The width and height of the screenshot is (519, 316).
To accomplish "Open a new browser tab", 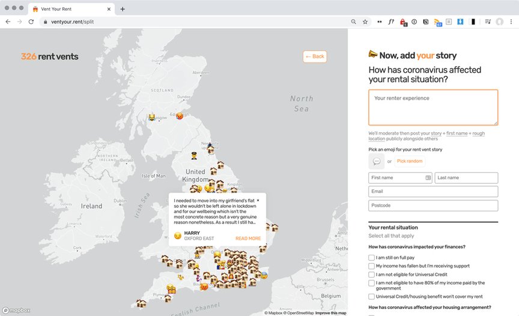I will tap(123, 9).
